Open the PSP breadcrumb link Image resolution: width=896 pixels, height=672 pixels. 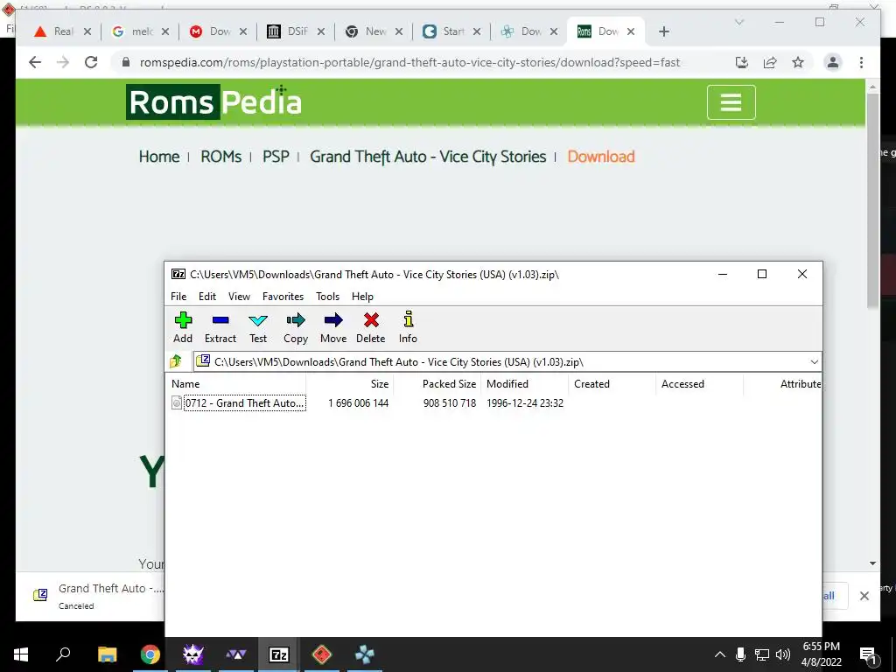(x=276, y=157)
